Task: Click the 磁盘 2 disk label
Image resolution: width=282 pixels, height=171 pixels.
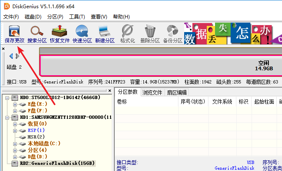Action: pos(14,67)
